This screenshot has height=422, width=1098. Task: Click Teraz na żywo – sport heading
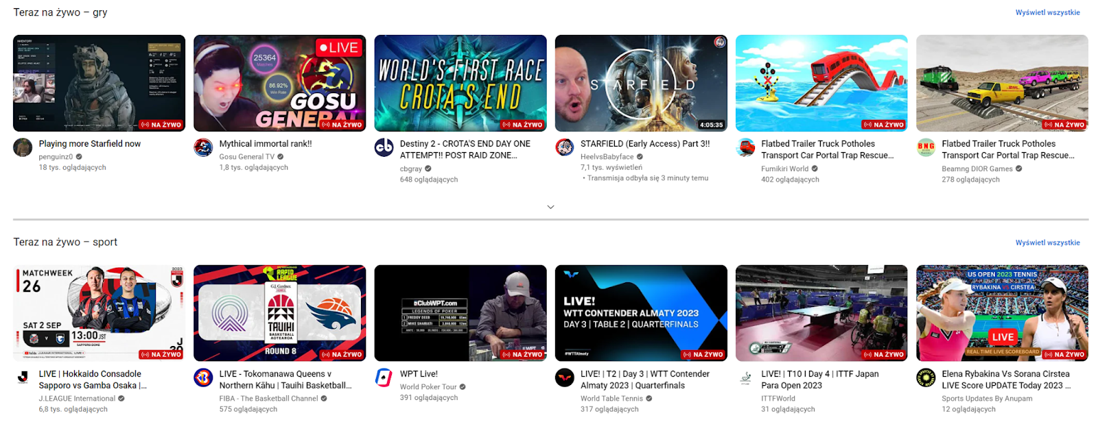65,243
